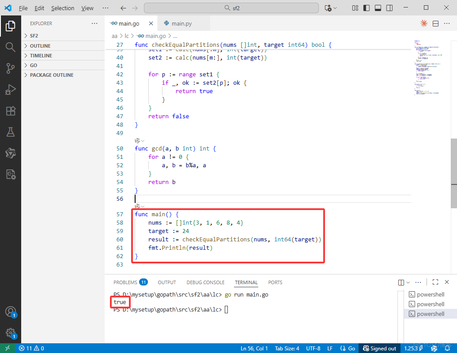
Task: Click the code lens icon above func gcd
Action: pyautogui.click(x=137, y=141)
